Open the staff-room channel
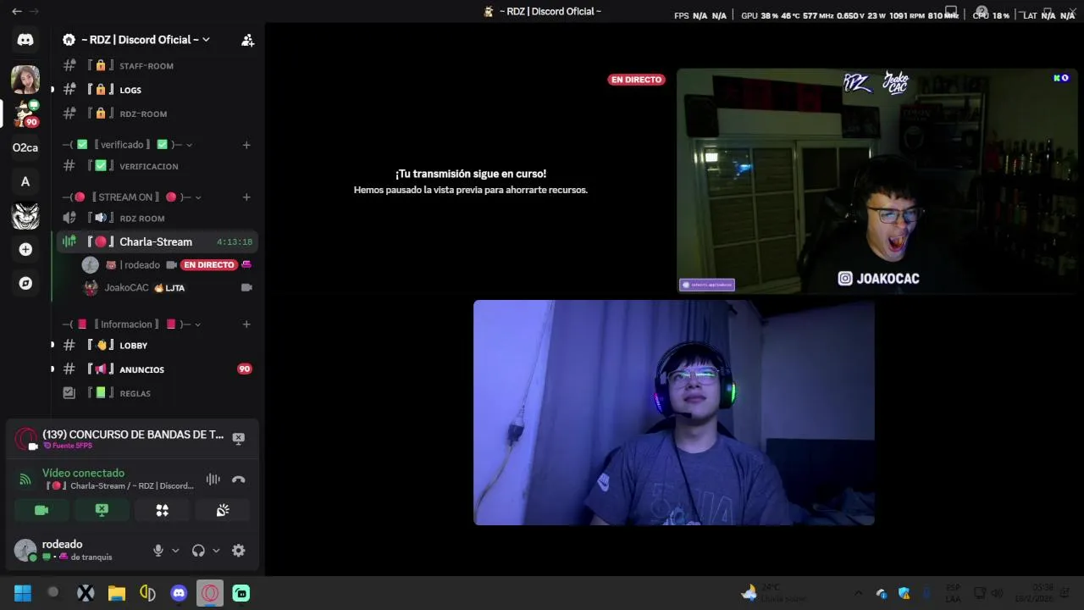The height and width of the screenshot is (610, 1084). tap(157, 66)
